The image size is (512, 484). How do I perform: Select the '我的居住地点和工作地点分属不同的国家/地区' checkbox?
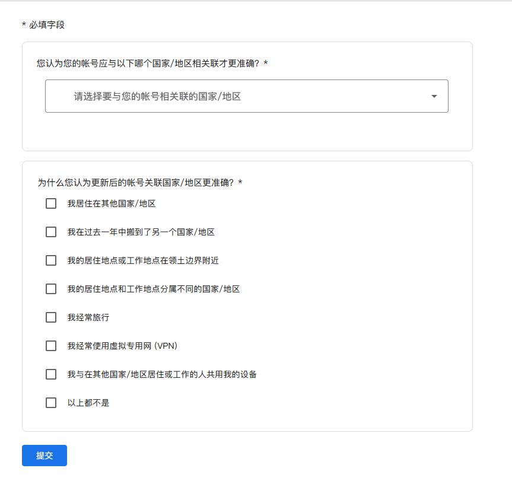pos(51,289)
